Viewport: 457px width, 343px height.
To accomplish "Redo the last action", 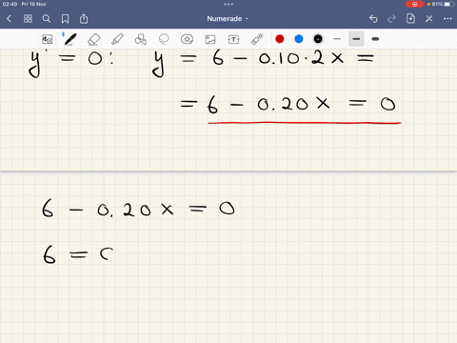I will [391, 19].
